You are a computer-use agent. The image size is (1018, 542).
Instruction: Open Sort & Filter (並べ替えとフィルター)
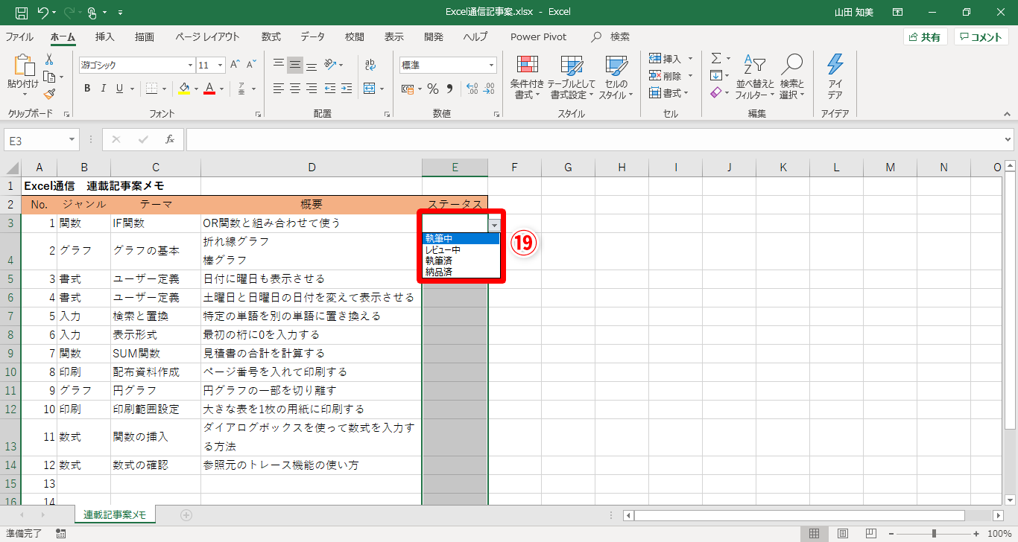(755, 77)
